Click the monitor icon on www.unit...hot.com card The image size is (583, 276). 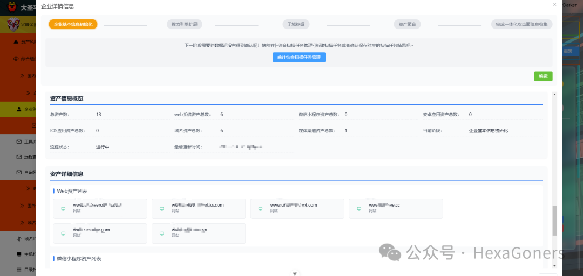260,209
